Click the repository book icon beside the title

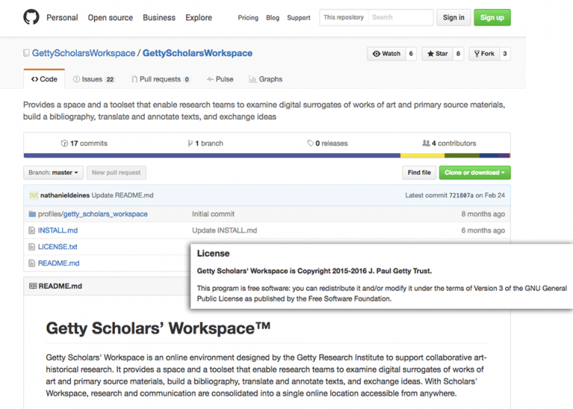(x=27, y=54)
